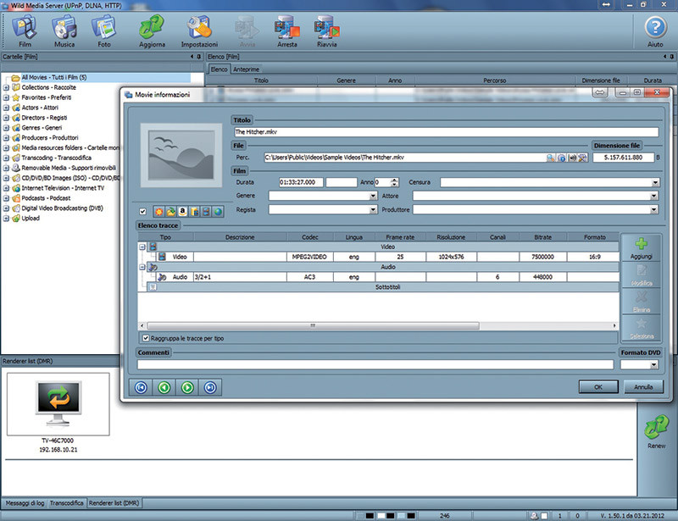This screenshot has width=678, height=521.
Task: Go to first movie navigation button
Action: click(141, 387)
